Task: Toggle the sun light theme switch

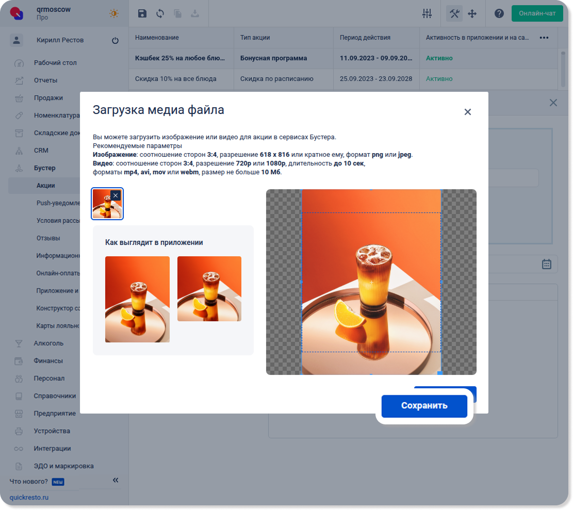Action: pyautogui.click(x=113, y=14)
